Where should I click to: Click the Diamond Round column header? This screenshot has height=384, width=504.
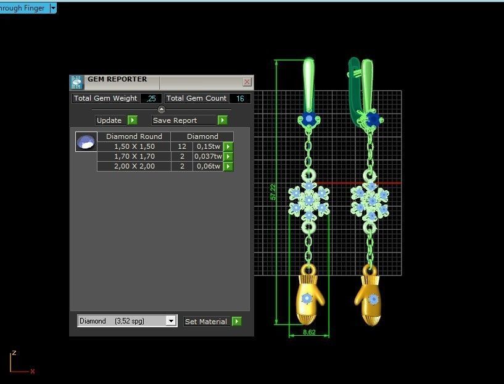(134, 136)
